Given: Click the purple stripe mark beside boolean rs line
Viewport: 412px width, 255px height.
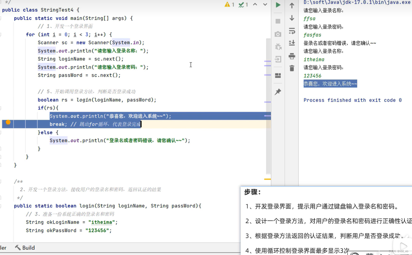Looking at the screenshot, I should point(268,102).
